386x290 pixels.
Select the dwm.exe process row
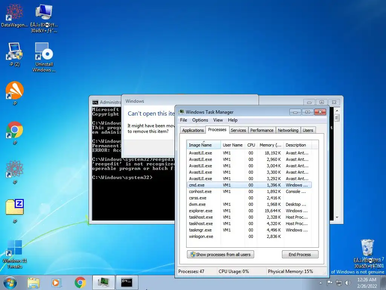[249, 204]
